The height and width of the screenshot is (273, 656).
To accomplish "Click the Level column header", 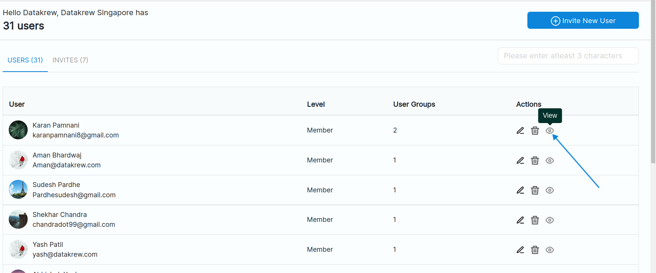I will click(316, 104).
